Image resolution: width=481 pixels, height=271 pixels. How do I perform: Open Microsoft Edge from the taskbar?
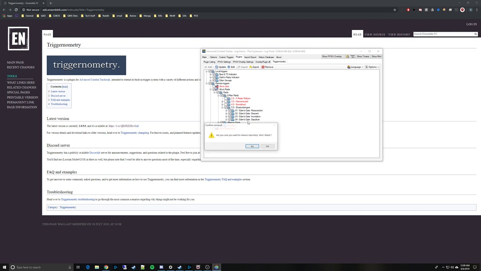[88, 267]
